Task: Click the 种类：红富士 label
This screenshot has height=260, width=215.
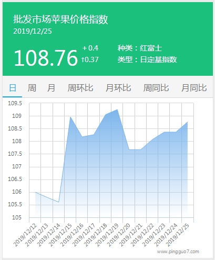Action: coord(140,48)
